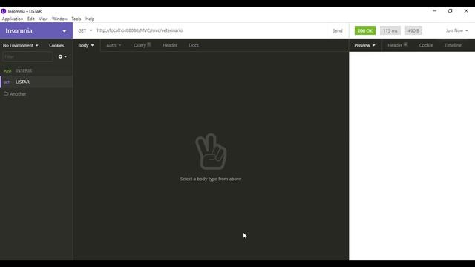
Task: Open the Application menu
Action: 13,19
